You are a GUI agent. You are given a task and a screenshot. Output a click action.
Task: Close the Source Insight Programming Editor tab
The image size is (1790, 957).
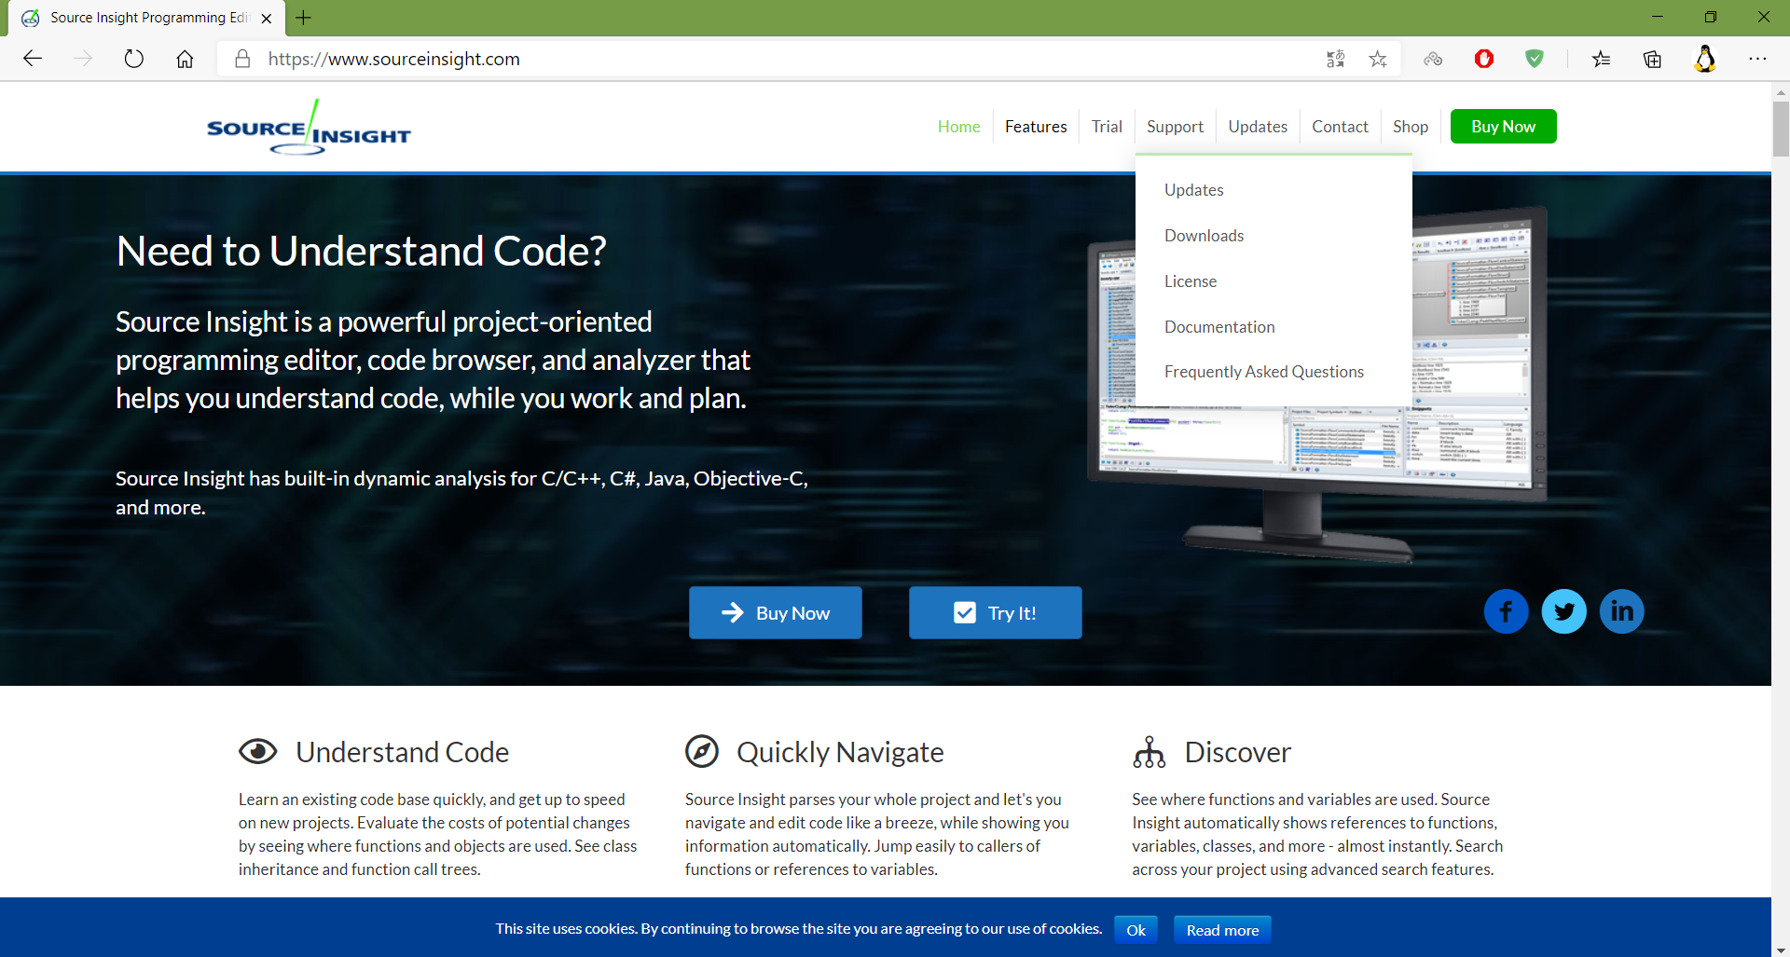point(267,18)
